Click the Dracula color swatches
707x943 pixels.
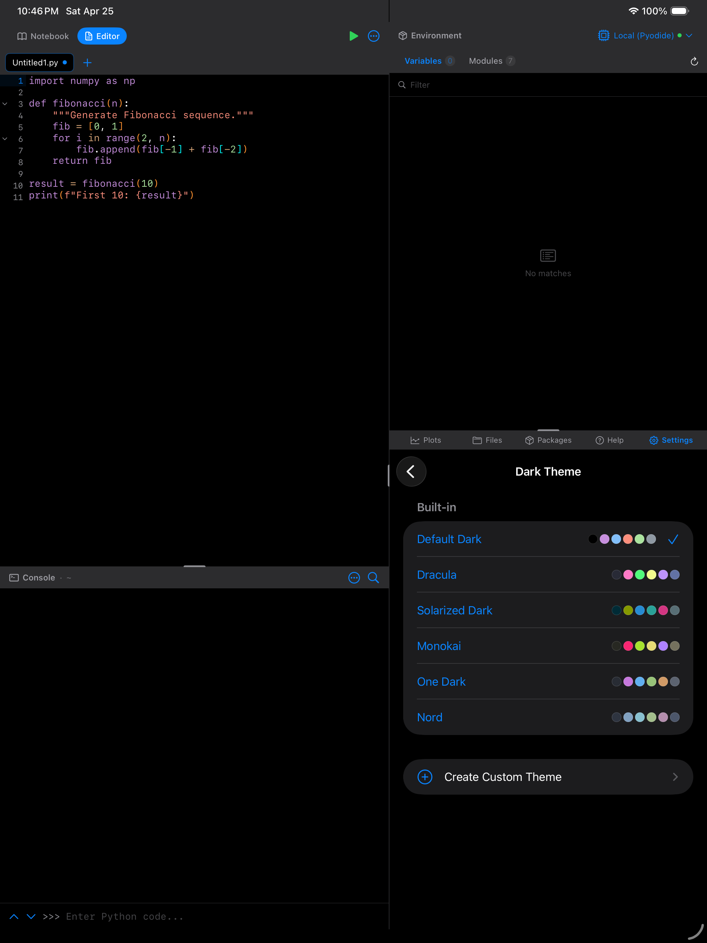645,575
